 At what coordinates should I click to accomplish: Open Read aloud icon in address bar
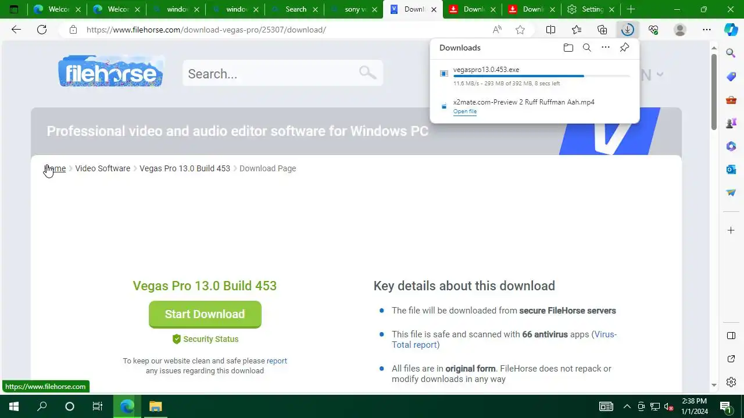[497, 30]
